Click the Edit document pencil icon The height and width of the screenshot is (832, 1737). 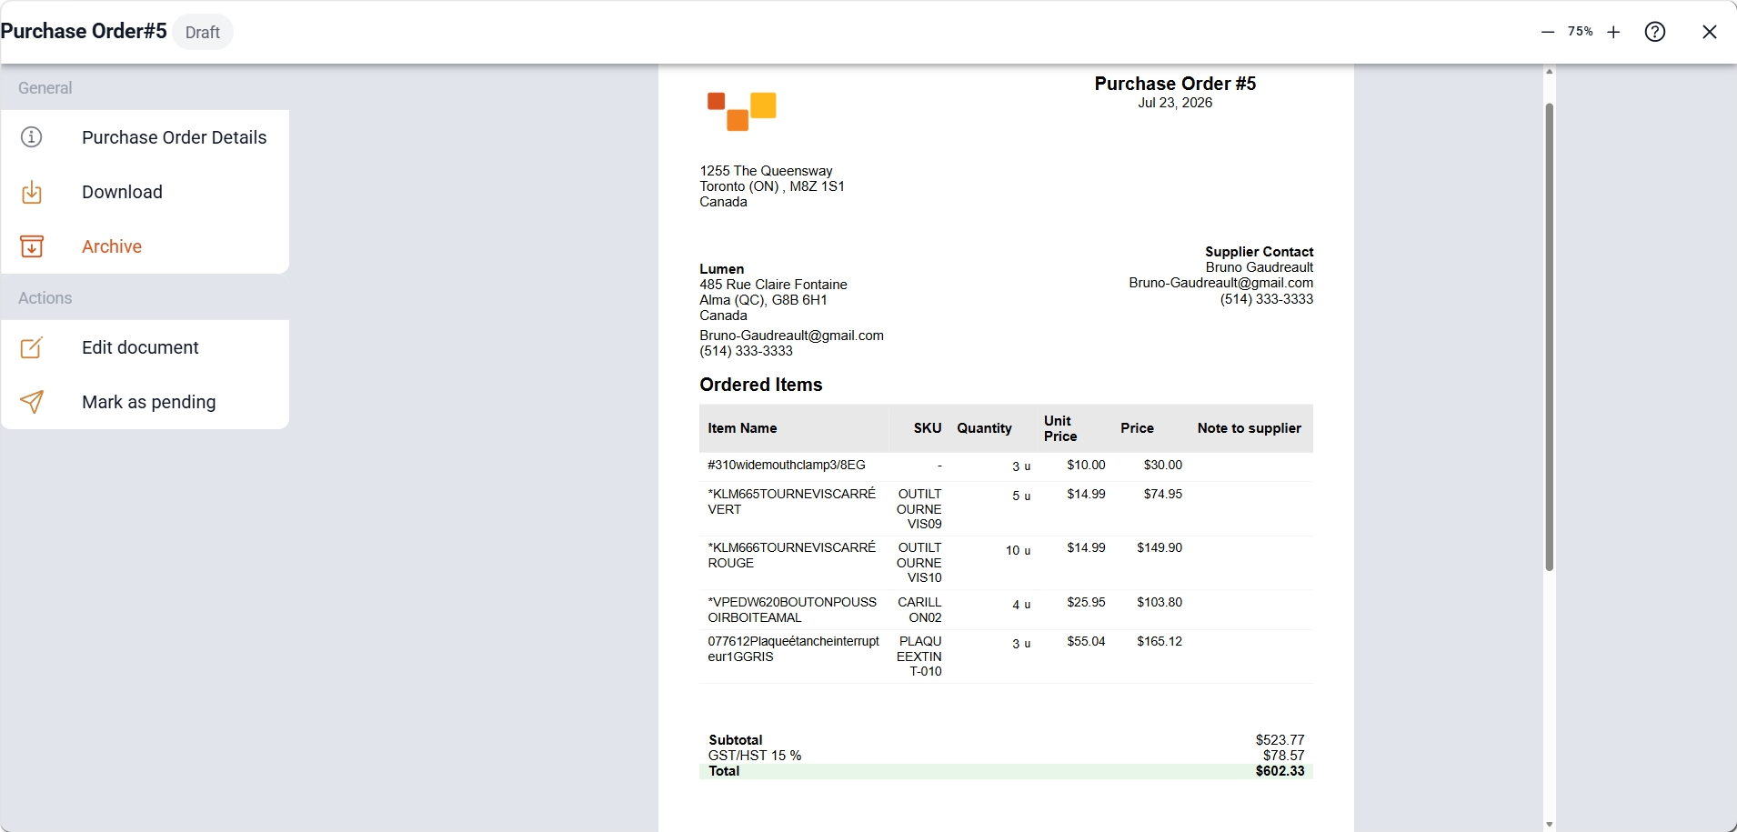32,347
